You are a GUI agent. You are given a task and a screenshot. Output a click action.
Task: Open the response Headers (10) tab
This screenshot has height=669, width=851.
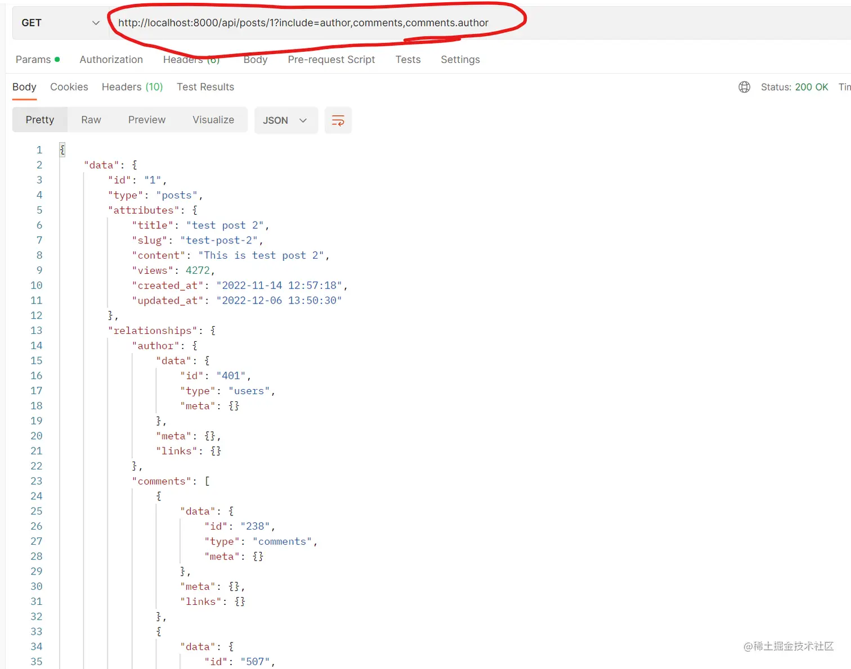(x=132, y=87)
